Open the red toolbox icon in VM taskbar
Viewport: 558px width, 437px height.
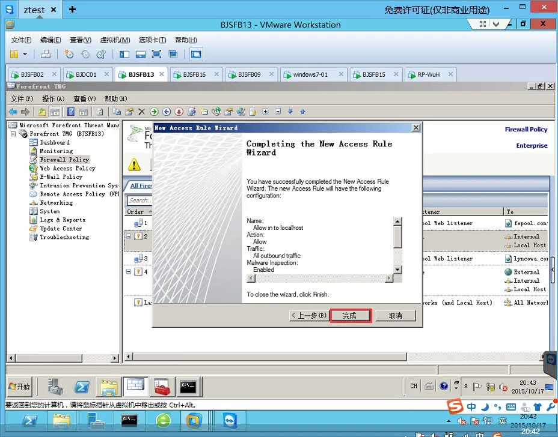click(x=162, y=387)
